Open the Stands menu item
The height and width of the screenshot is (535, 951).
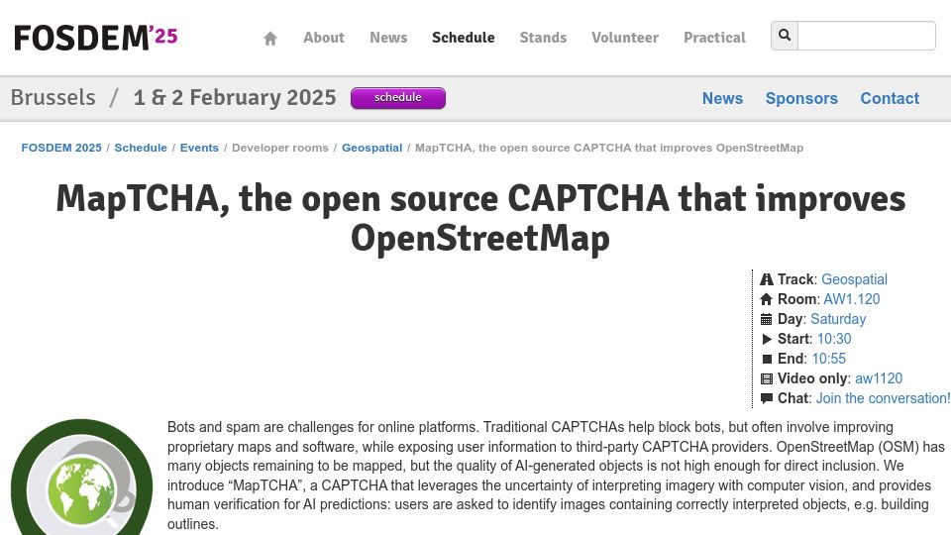click(x=543, y=38)
